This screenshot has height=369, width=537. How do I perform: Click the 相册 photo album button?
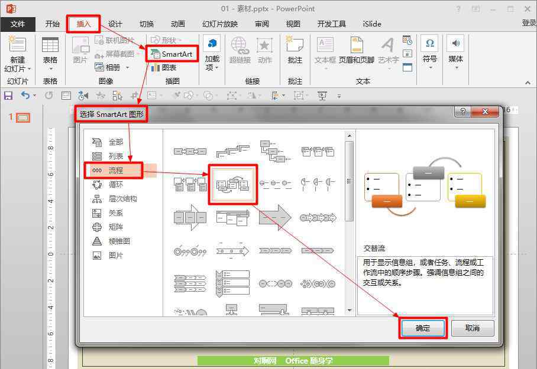pos(108,67)
